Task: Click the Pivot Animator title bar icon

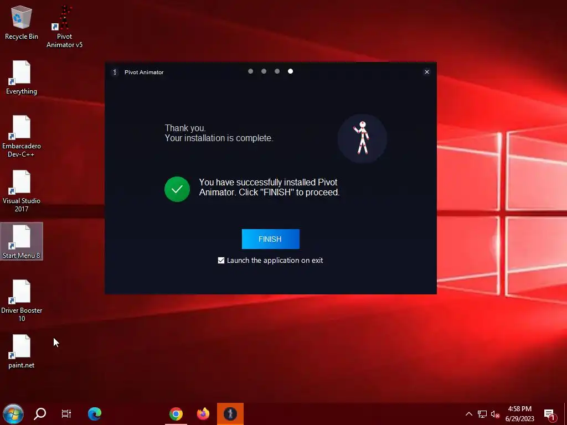Action: 115,72
